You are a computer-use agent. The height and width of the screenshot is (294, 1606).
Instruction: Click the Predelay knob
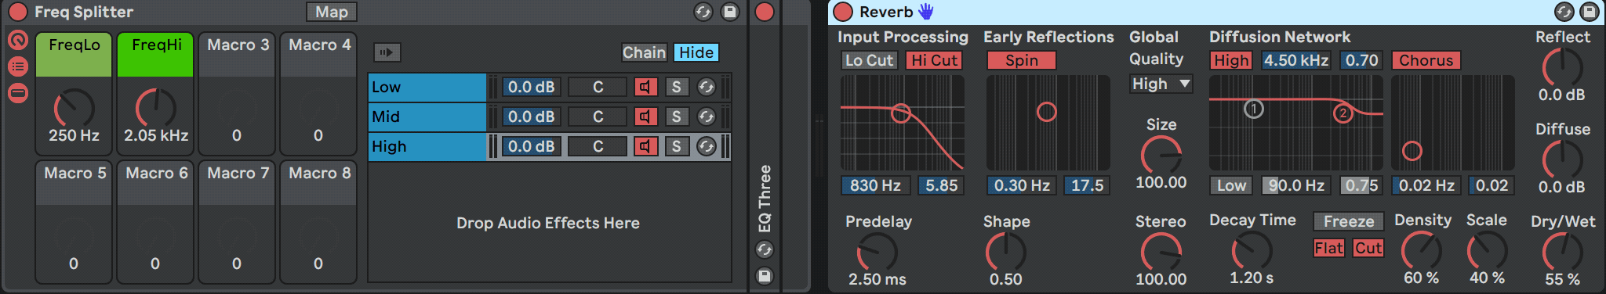tap(877, 253)
